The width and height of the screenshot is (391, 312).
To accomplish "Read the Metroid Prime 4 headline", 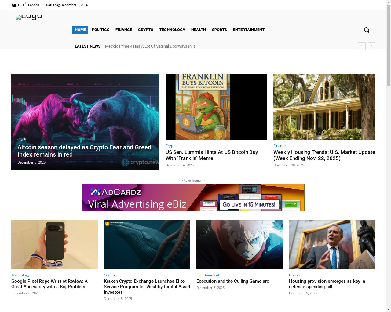I will point(150,46).
